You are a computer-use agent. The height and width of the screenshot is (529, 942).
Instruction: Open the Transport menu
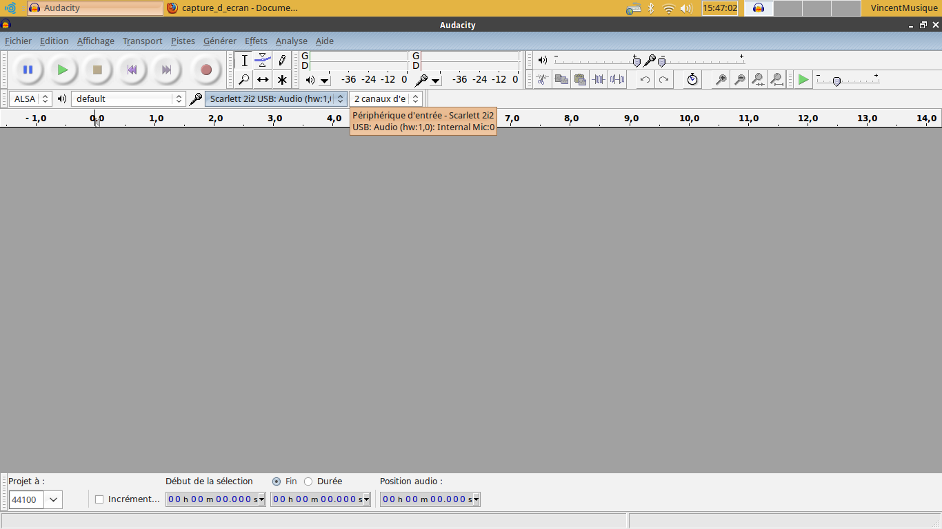pyautogui.click(x=143, y=41)
